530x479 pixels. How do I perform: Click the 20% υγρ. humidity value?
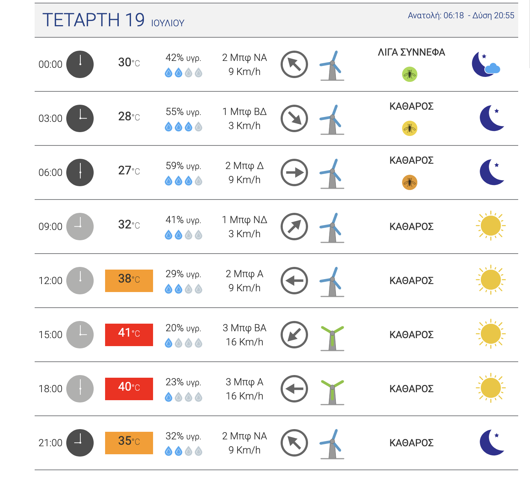(184, 328)
